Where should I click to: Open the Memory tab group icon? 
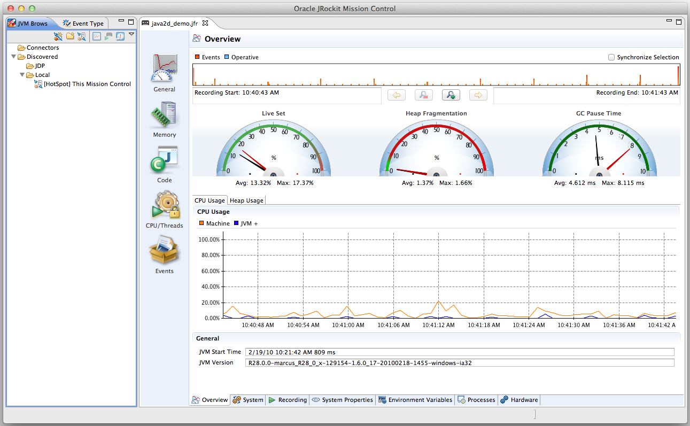click(165, 115)
